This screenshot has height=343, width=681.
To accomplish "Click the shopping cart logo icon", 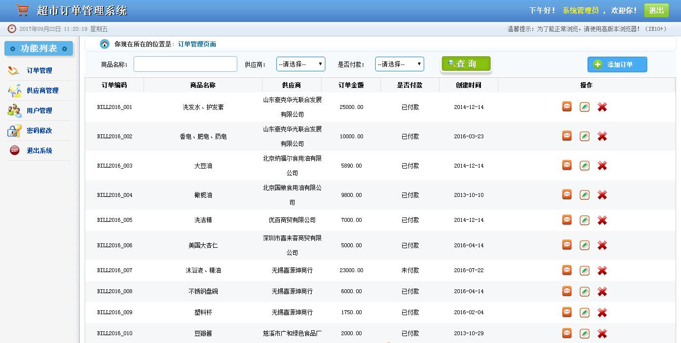I will 22,10.
